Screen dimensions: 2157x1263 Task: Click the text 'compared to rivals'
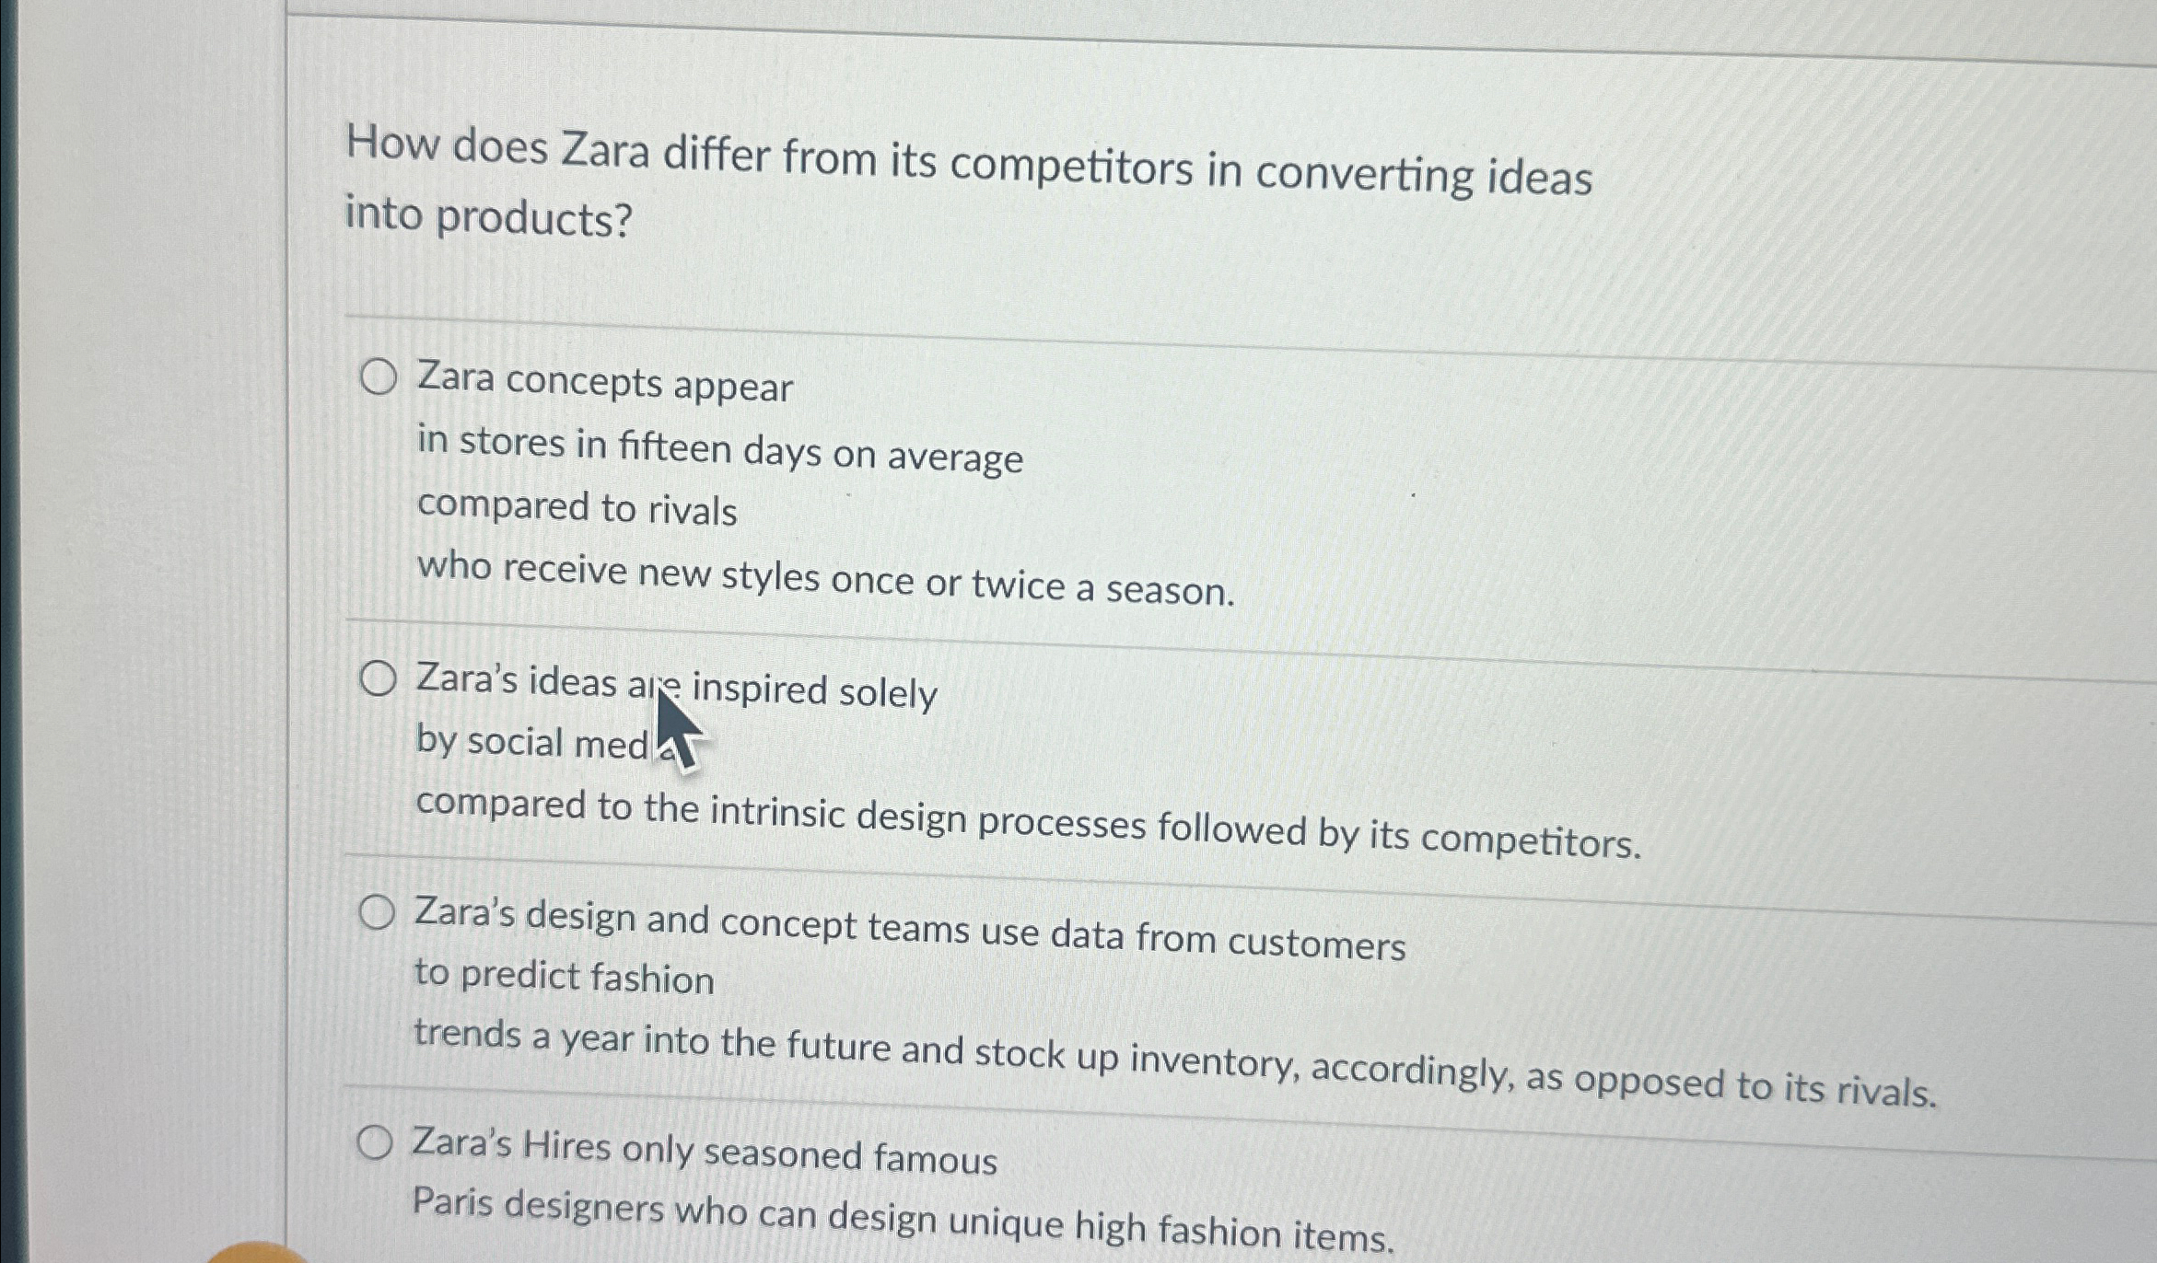click(x=577, y=512)
